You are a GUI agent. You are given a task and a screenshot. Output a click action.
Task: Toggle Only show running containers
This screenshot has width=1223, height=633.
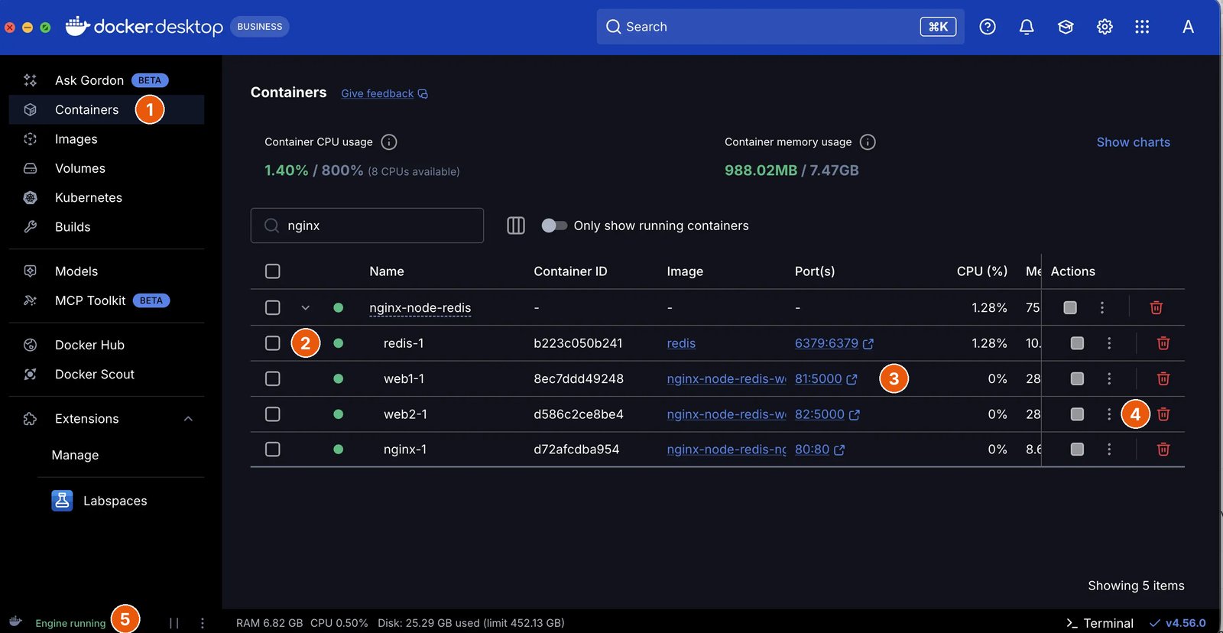pos(554,226)
